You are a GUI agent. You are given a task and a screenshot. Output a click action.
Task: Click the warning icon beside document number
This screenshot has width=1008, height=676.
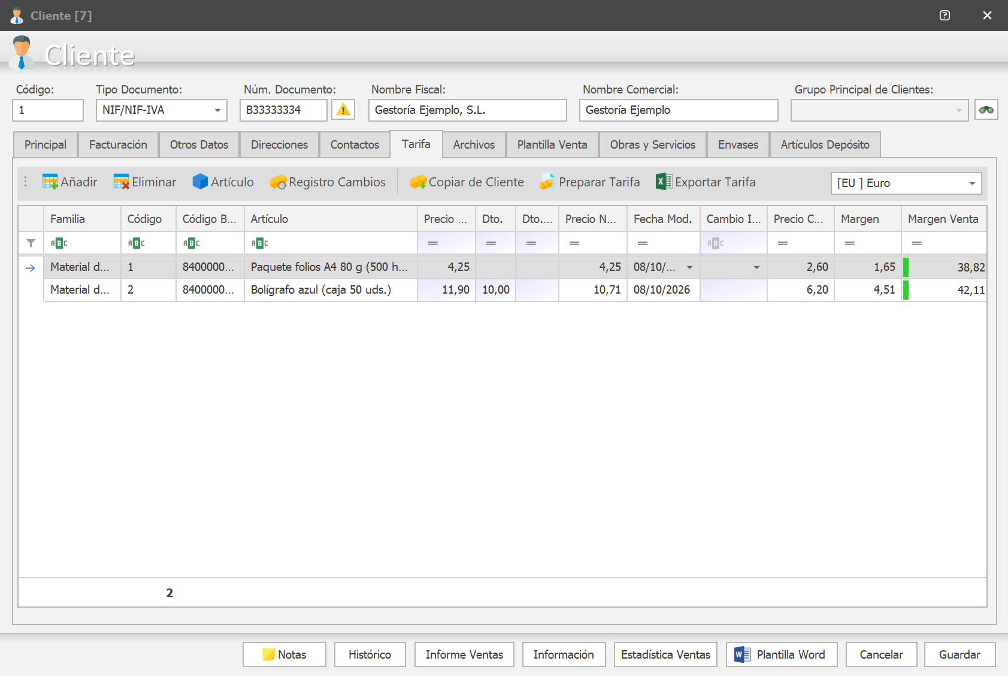point(343,110)
